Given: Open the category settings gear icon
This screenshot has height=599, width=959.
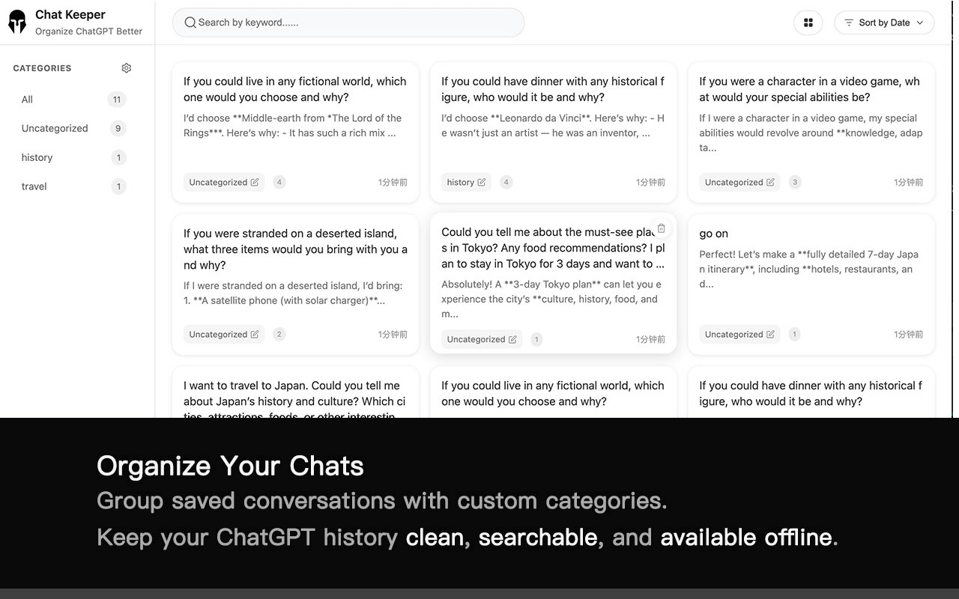Looking at the screenshot, I should tap(126, 67).
